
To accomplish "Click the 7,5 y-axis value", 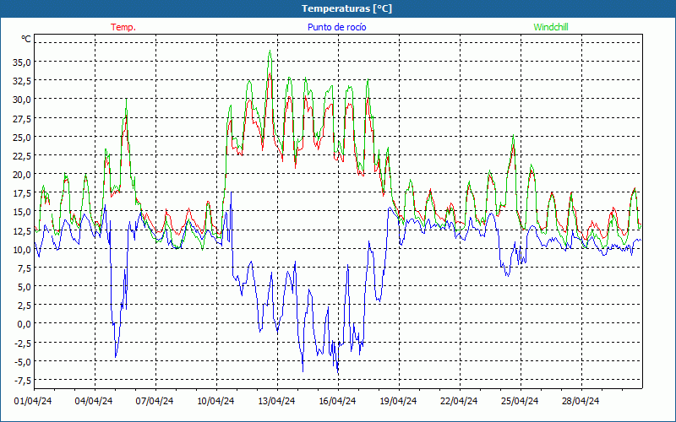I will 24,268.
